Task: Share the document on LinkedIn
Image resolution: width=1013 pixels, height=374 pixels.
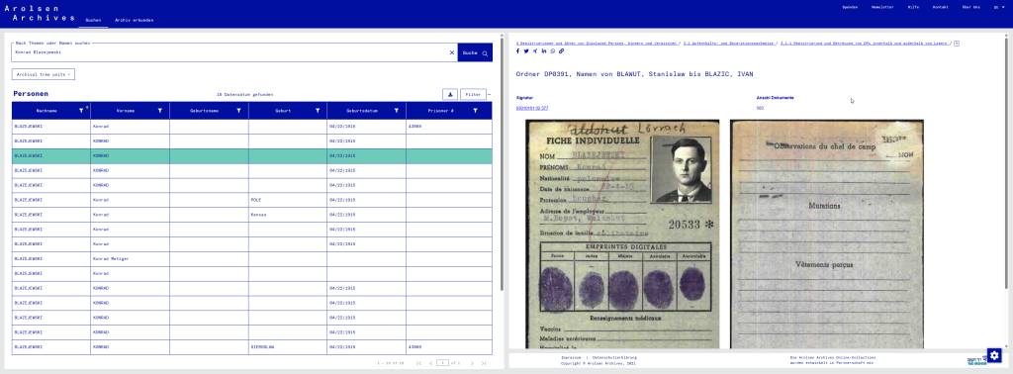Action: tap(544, 51)
